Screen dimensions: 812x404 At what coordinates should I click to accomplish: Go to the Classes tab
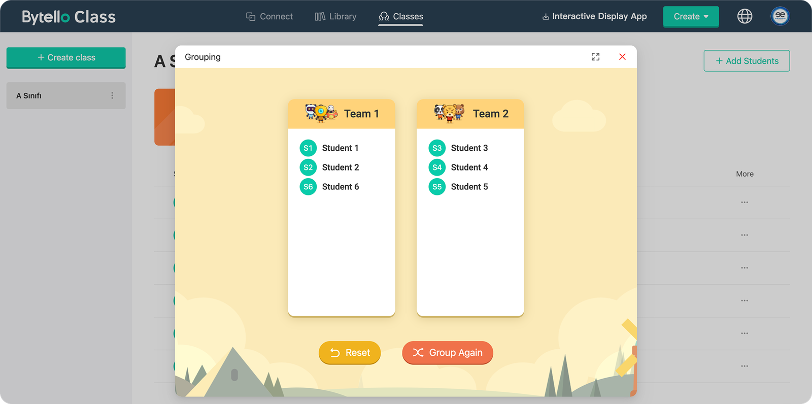tap(401, 17)
